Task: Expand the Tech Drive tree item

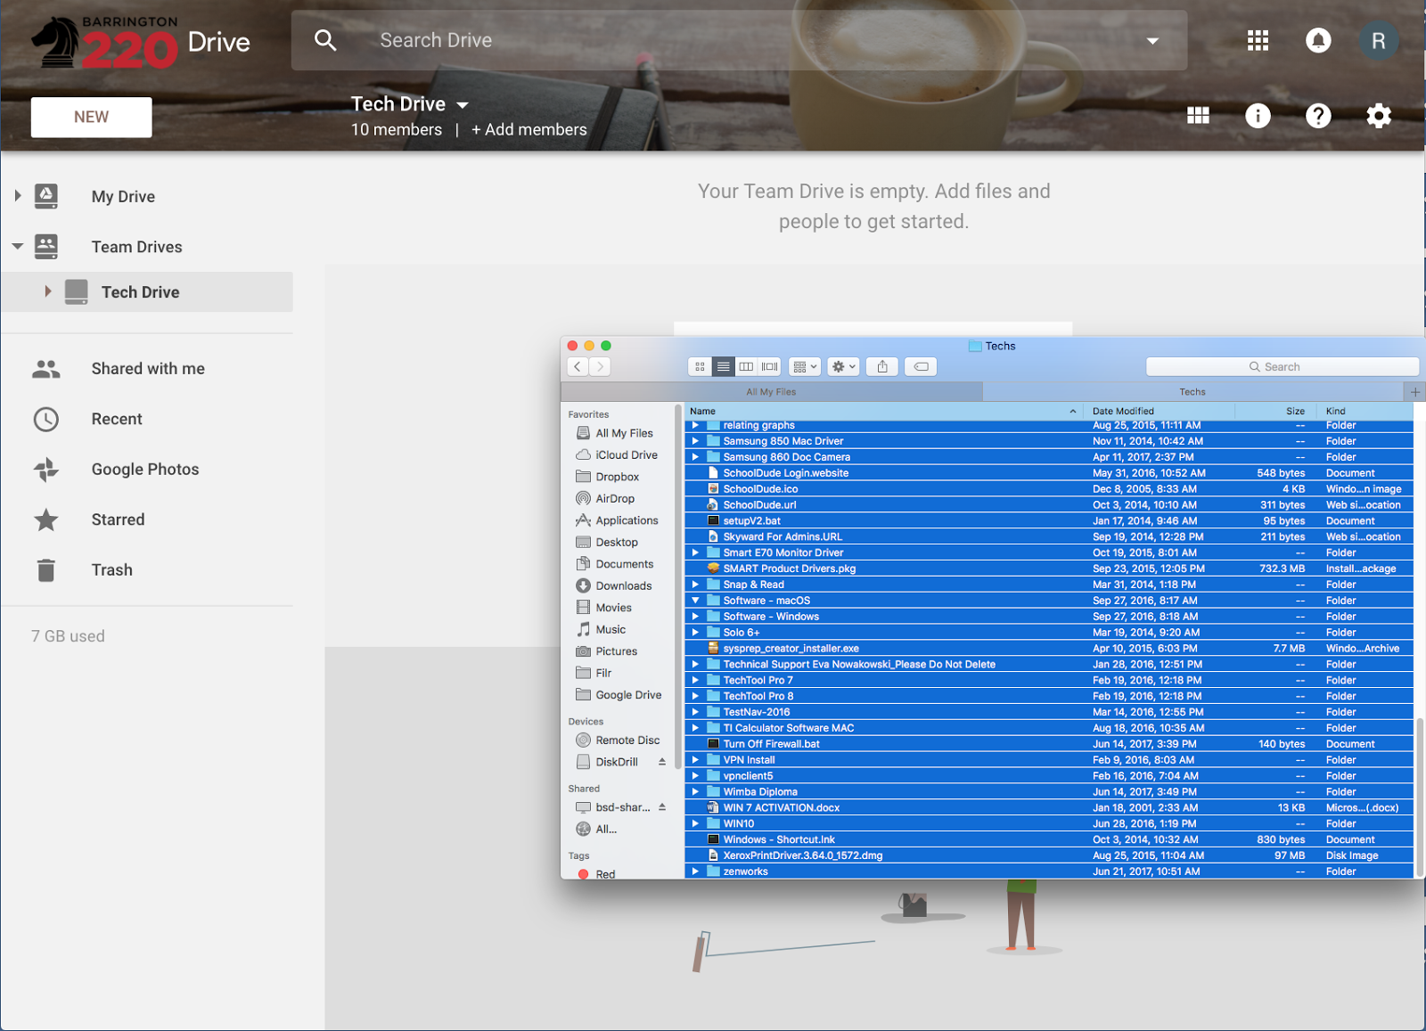Action: (x=48, y=291)
